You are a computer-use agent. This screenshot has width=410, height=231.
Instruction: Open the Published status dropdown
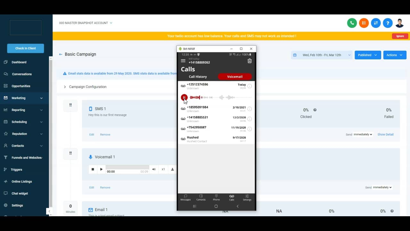click(x=368, y=55)
